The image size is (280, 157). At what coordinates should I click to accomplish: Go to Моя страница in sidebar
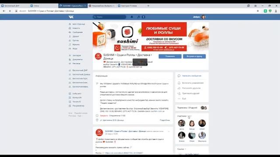[79, 24]
